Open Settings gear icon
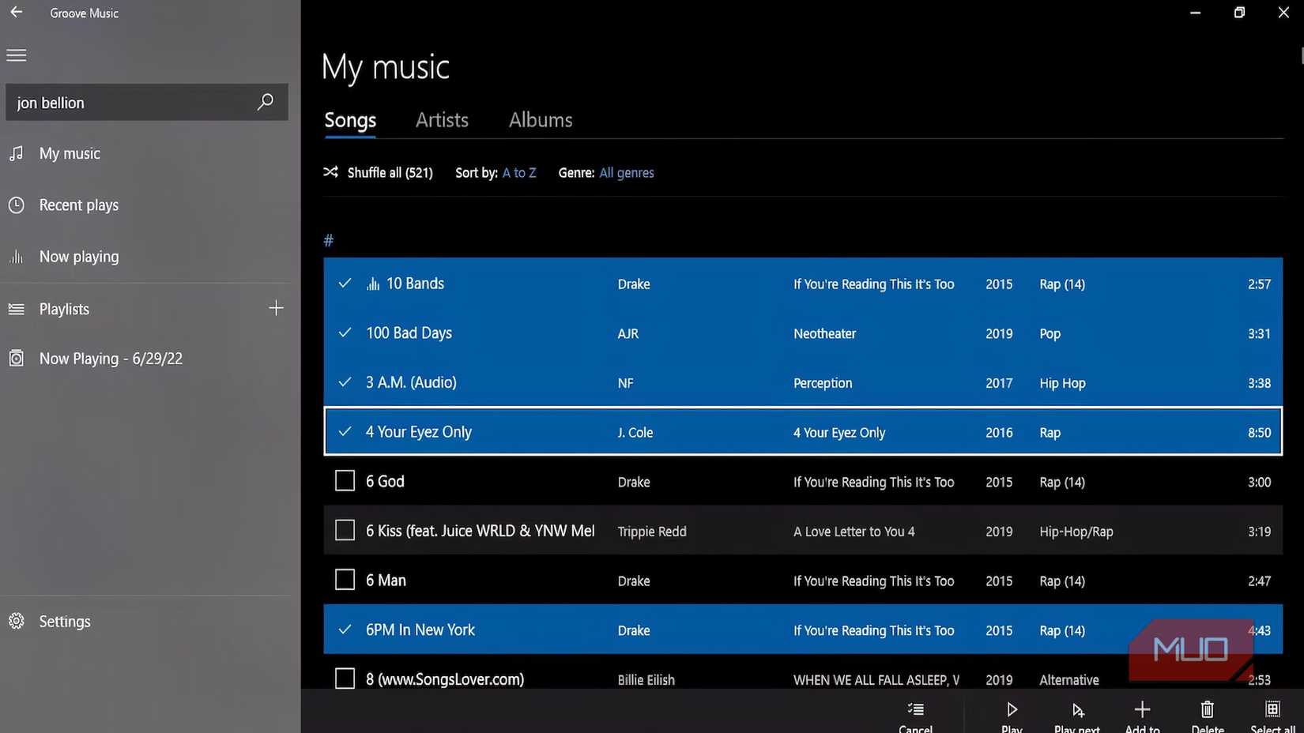Viewport: 1304px width, 733px height. click(16, 622)
